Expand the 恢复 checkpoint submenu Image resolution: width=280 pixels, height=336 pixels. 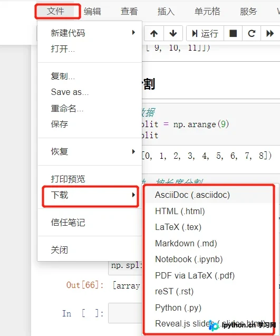[x=90, y=151]
